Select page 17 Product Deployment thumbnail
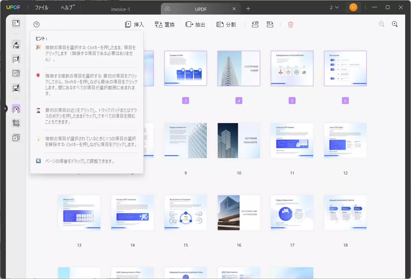This screenshot has height=279, width=411. point(292,212)
